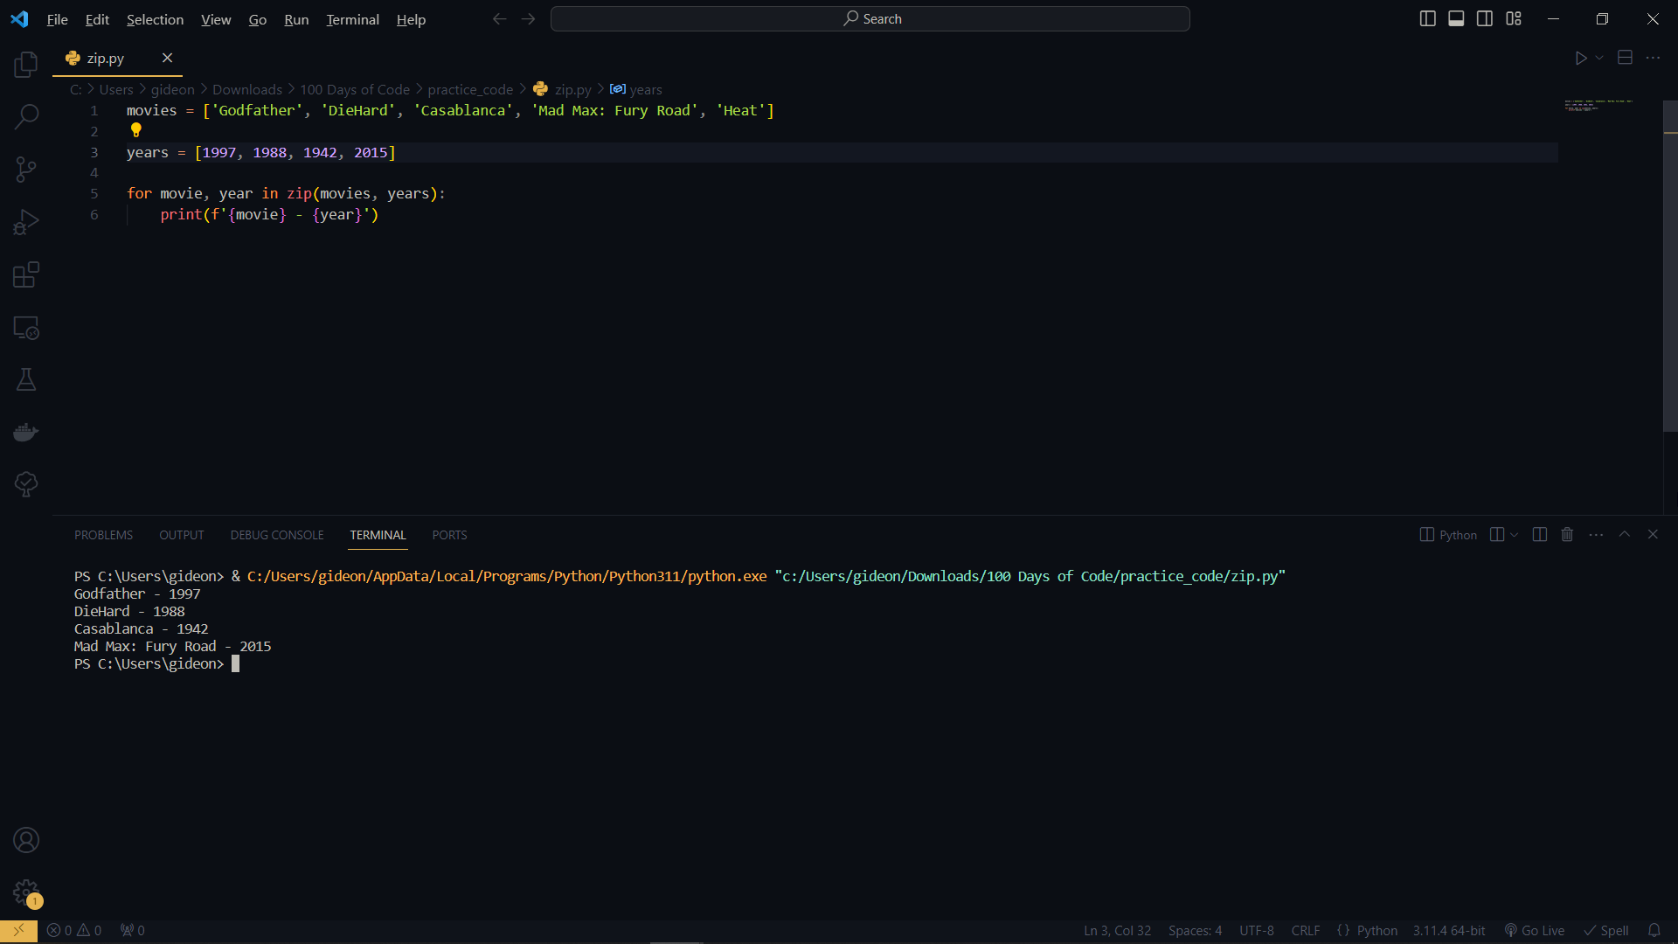Image resolution: width=1678 pixels, height=944 pixels.
Task: Click the remote window status bar button
Action: [18, 930]
